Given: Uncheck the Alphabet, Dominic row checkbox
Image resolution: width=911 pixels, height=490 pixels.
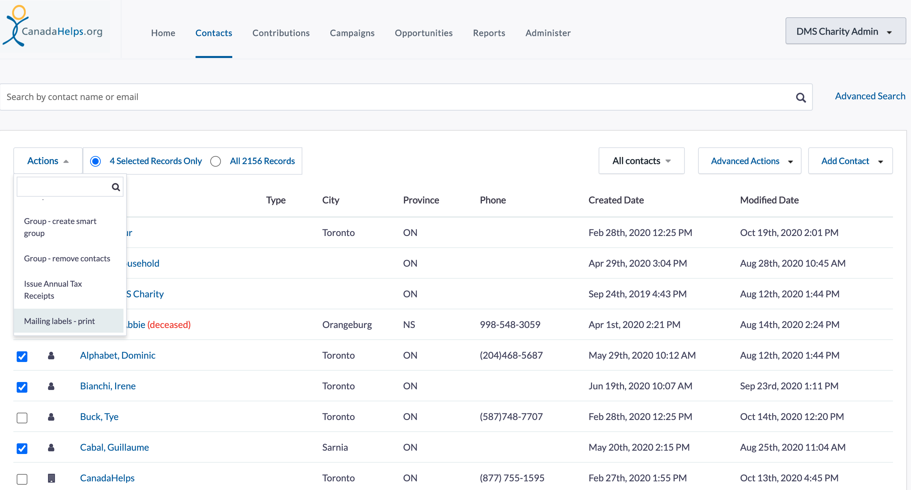Looking at the screenshot, I should (x=22, y=356).
